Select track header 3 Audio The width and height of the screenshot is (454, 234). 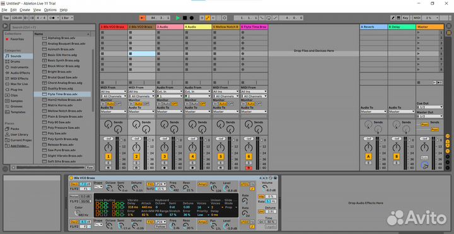pyautogui.click(x=170, y=27)
